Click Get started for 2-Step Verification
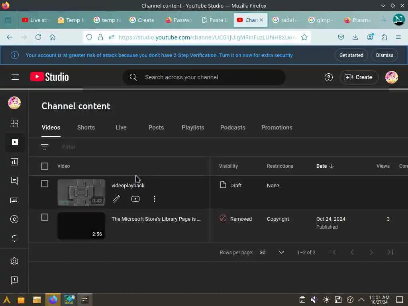 351,55
